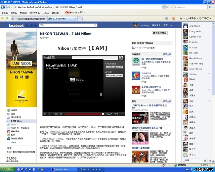Open Nikon 1 in left sidebar
Image resolution: width=215 pixels, height=172 pixels.
point(14,125)
